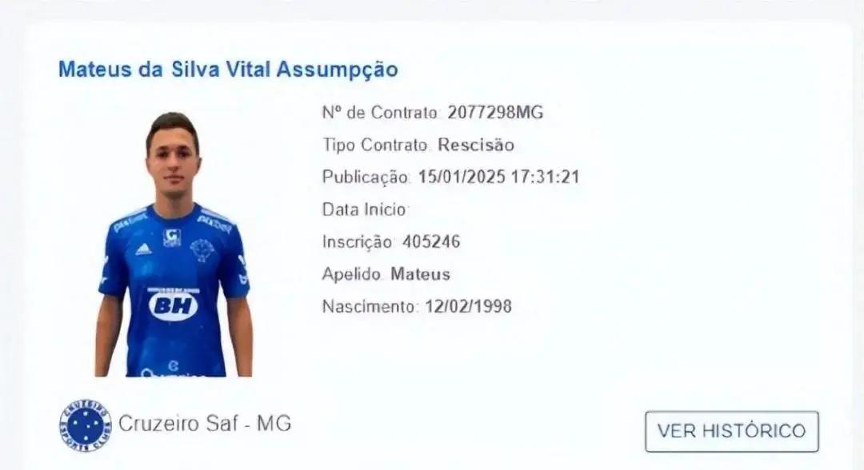Screen dimensions: 864x470
Task: Click the BH sponsor logo on the jersey
Action: pyautogui.click(x=173, y=306)
